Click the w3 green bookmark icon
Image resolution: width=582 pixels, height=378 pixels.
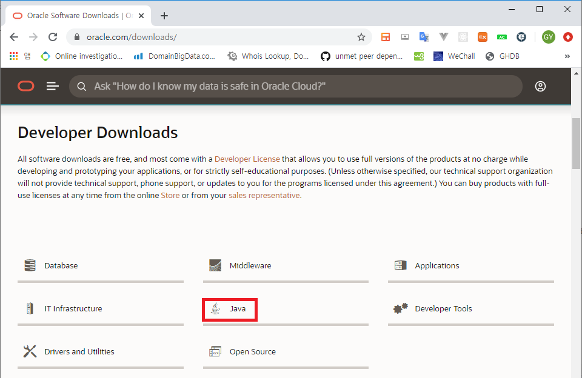tap(419, 56)
